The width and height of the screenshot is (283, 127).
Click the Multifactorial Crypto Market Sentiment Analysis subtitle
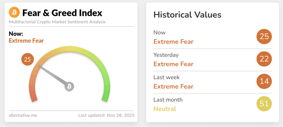point(57,22)
